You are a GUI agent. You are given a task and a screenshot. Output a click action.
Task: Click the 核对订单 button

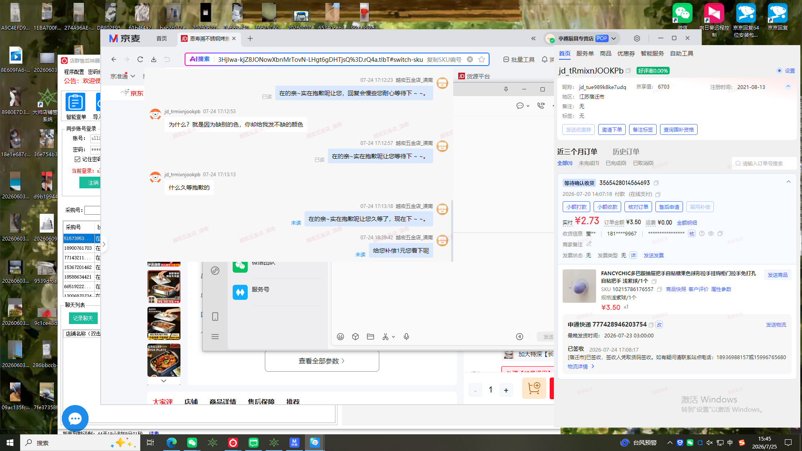(638, 207)
